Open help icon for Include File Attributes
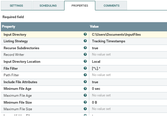The image size is (167, 116). click(x=85, y=82)
